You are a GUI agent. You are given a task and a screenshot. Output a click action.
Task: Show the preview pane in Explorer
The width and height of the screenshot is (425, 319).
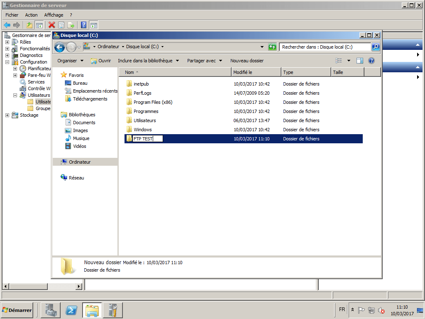360,60
